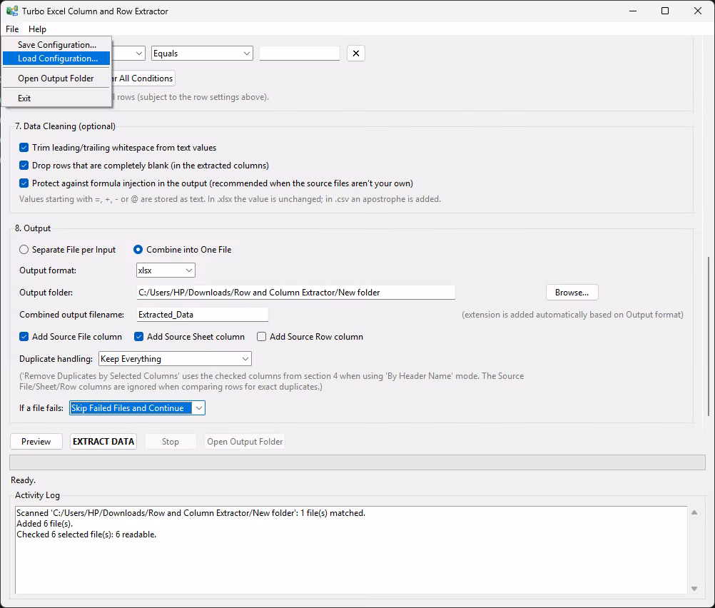Open Duplicate handling Keep Everything dropdown
This screenshot has width=715, height=608.
coord(175,359)
